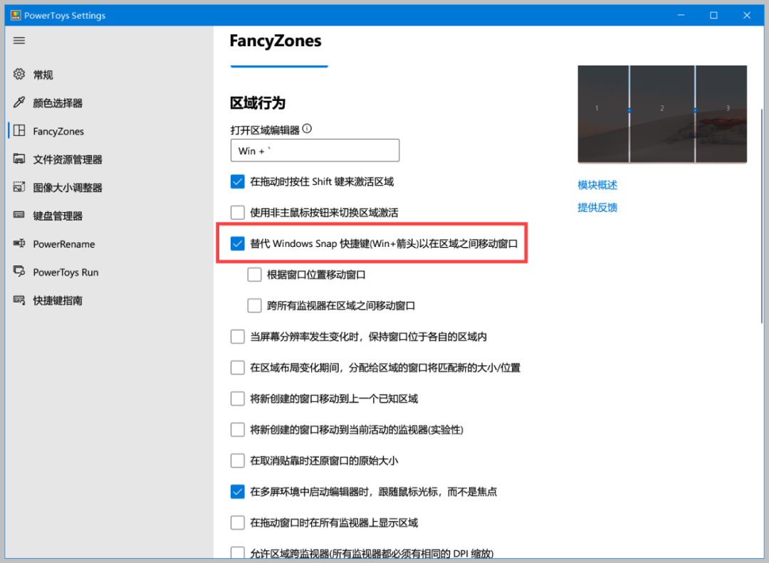Screen dimensions: 769x563
Task: Select the FancyZones sidebar icon
Action: click(x=57, y=131)
